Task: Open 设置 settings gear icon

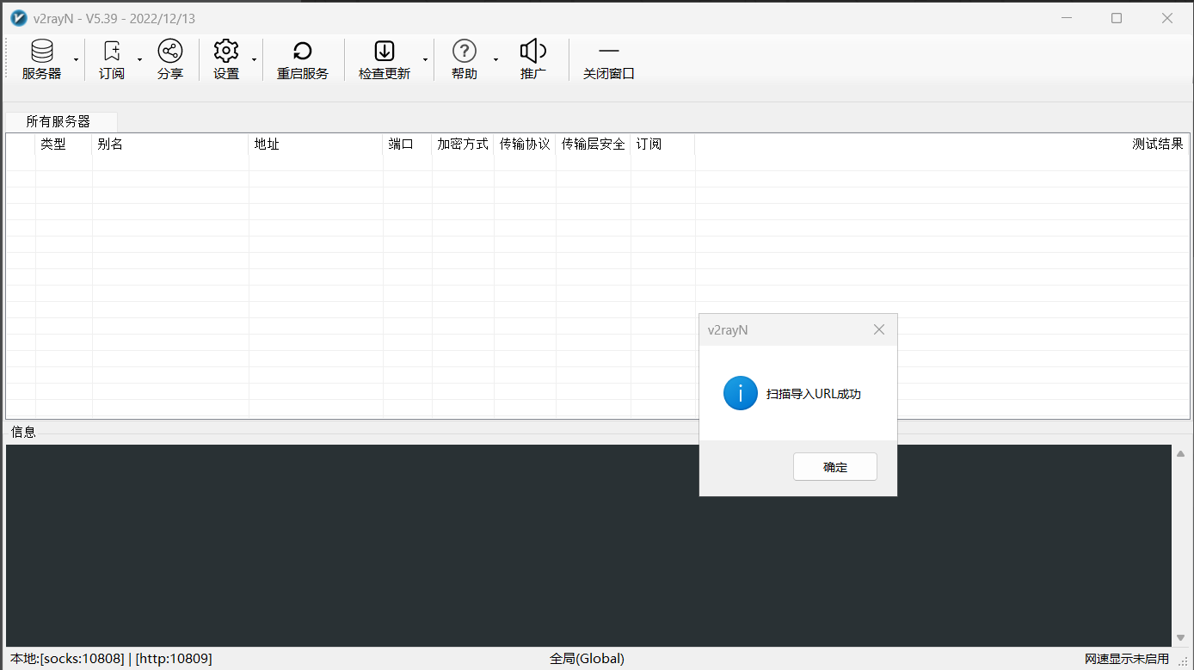Action: [x=226, y=52]
